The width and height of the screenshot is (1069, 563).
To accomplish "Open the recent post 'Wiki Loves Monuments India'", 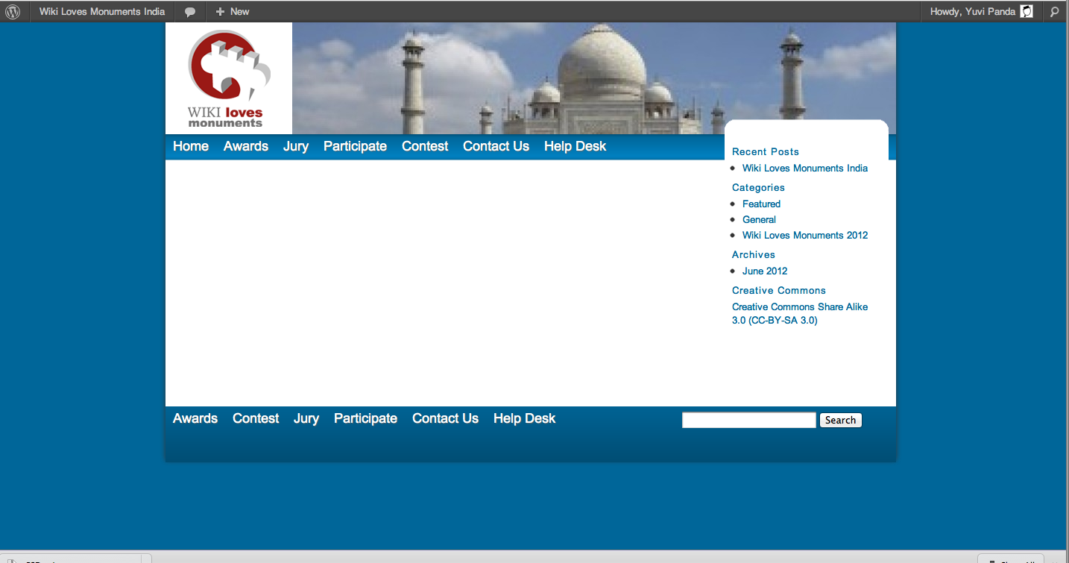I will coord(805,168).
